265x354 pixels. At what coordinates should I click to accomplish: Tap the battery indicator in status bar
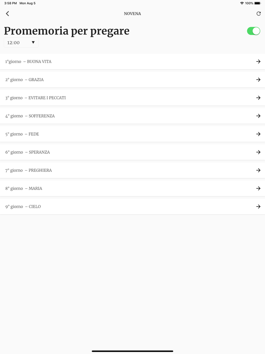pos(257,3)
